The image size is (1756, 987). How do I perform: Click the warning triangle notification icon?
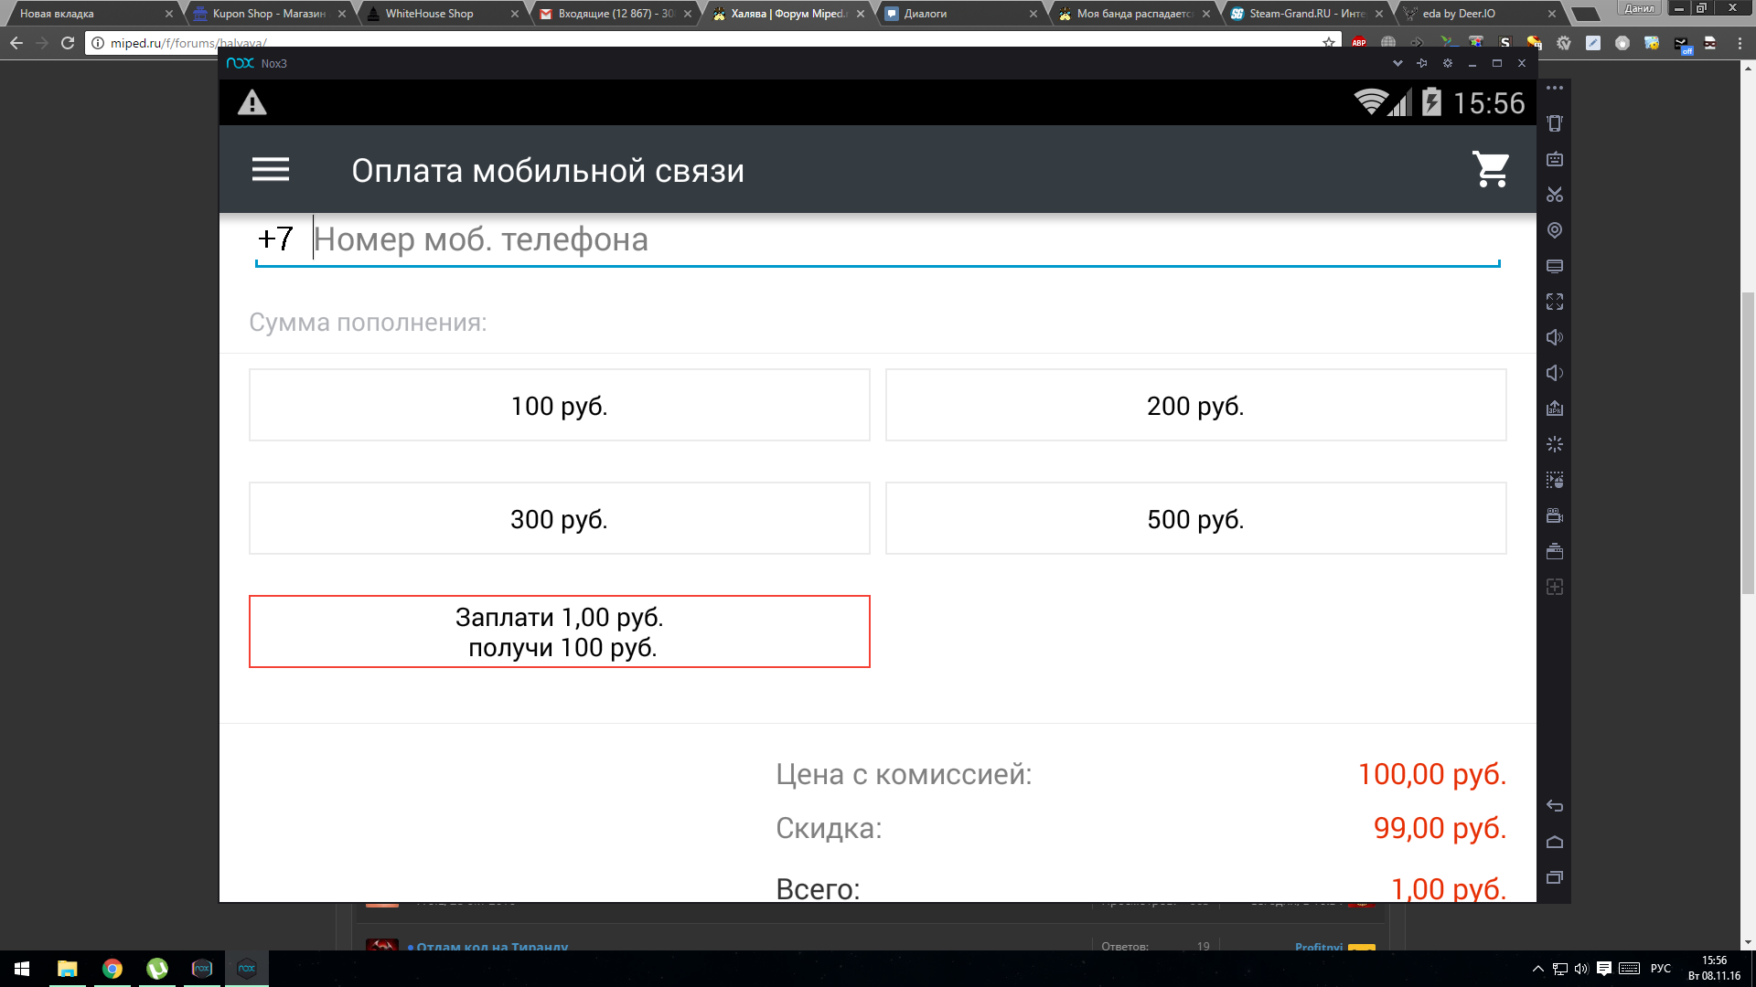(x=252, y=102)
